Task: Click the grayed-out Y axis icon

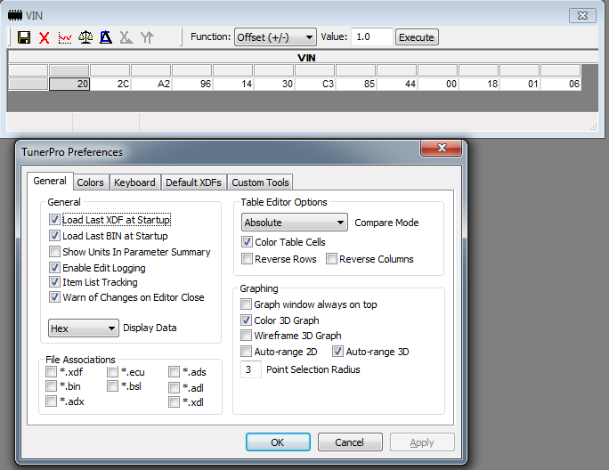Action: tap(147, 37)
